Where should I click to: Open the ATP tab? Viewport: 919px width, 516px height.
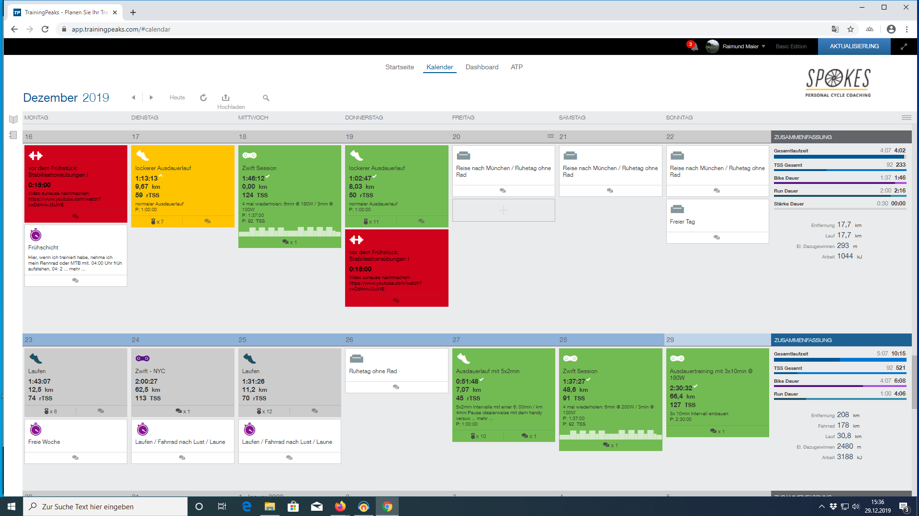[516, 67]
